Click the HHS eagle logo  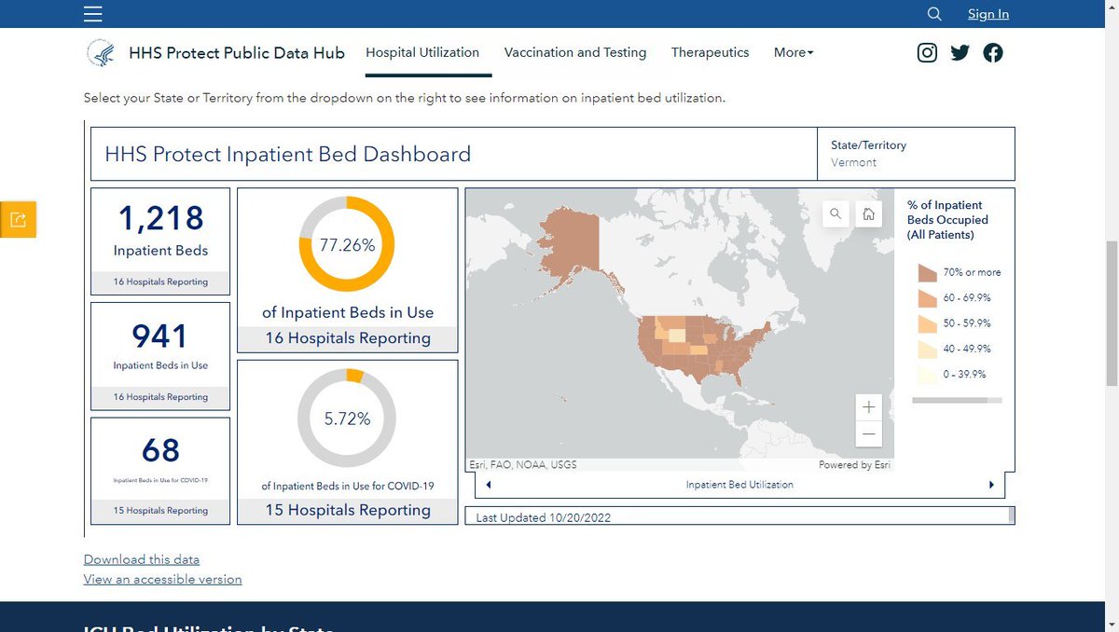coord(100,53)
